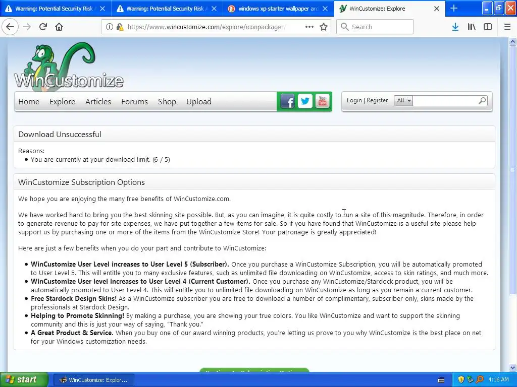Click the 4:16 AM clock
This screenshot has height=387, width=517.
click(x=498, y=379)
